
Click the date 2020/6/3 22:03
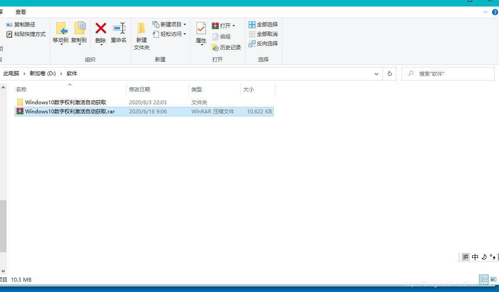tap(148, 103)
